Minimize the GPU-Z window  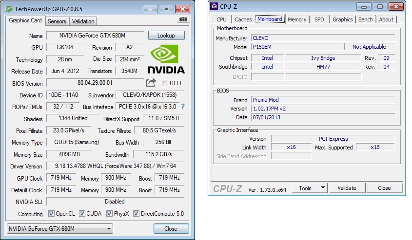(x=151, y=9)
